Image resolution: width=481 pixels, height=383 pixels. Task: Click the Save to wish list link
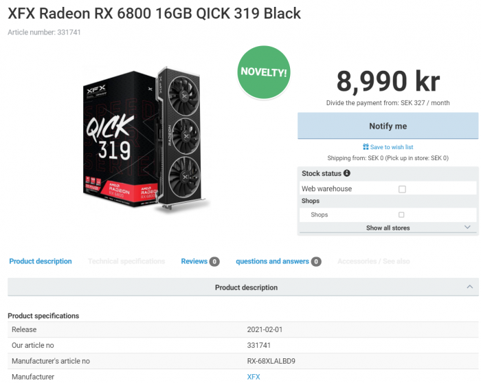point(392,147)
